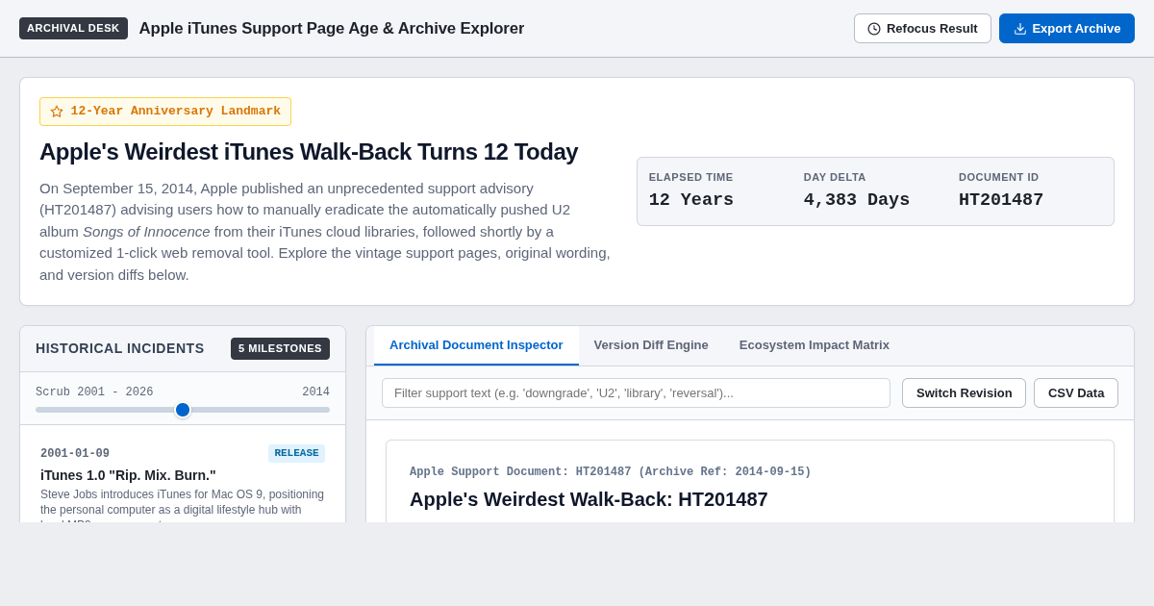Viewport: 1154px width, 606px height.
Task: Open the Archival Document Inspector tab
Action: [476, 345]
